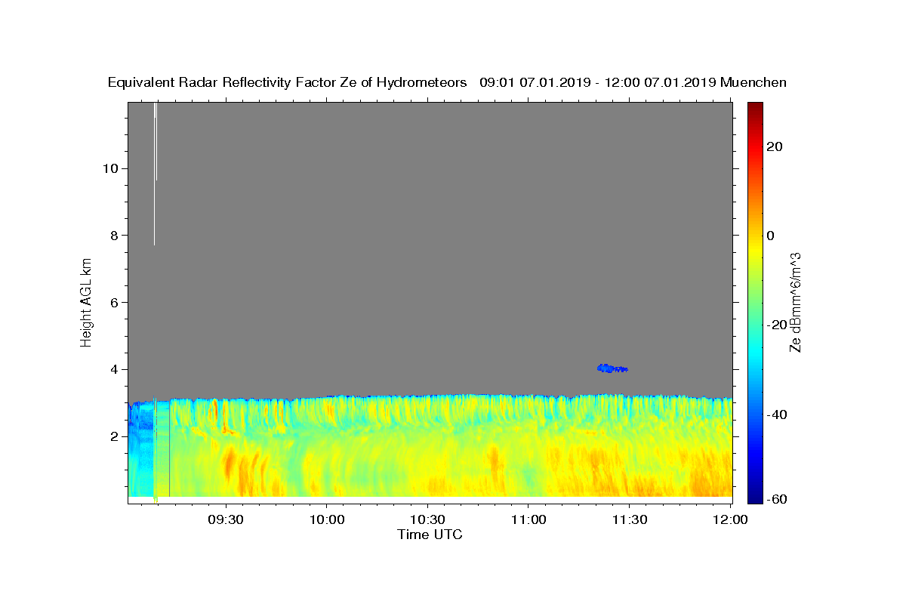Click the height tick label 4
The image size is (906, 604).
tap(114, 369)
